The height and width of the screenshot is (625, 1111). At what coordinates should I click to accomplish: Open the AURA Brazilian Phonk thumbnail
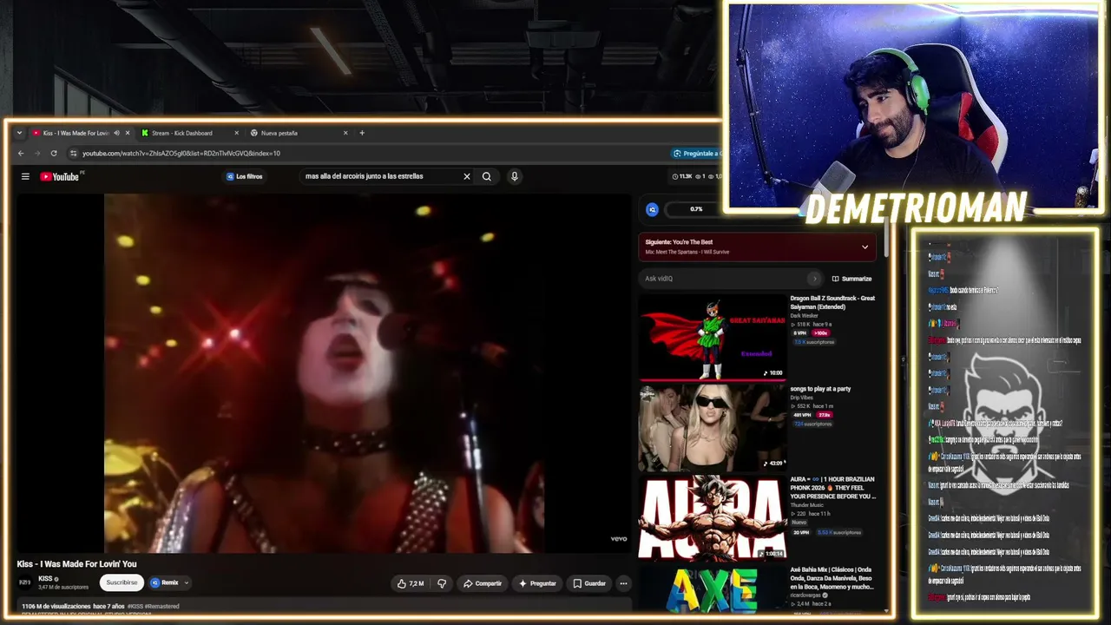(712, 518)
